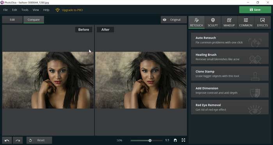Click the Add Dimension mask icon
This screenshot has height=145, width=273.
coord(255,93)
